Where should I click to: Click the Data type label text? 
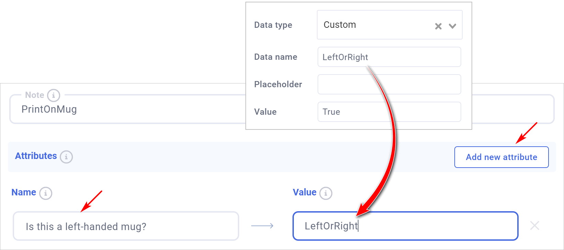273,25
